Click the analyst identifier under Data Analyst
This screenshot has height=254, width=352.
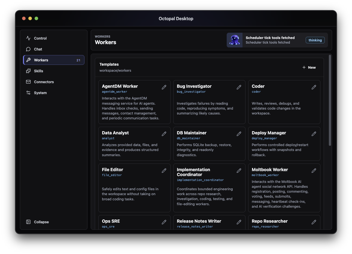click(108, 138)
